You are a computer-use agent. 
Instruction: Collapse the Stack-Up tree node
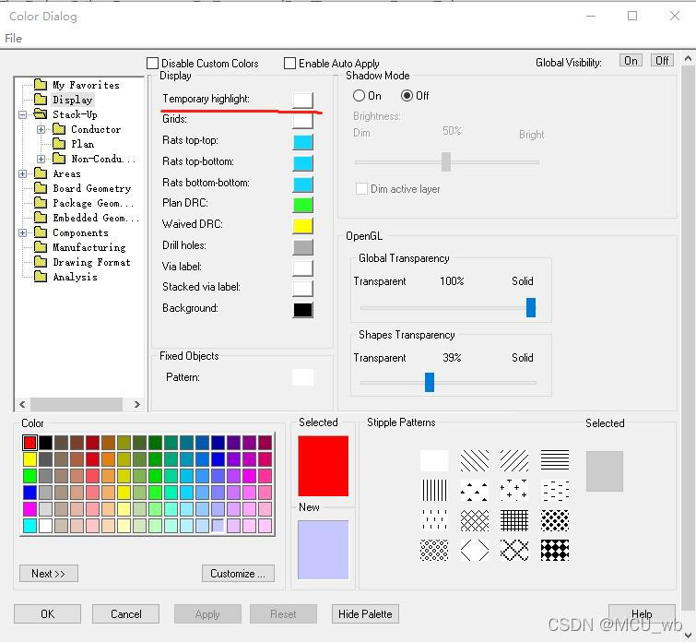(23, 114)
